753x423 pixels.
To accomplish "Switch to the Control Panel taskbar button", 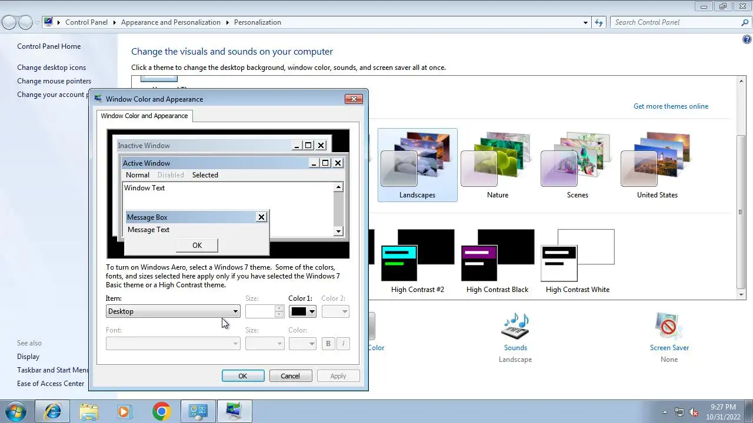I will (198, 411).
